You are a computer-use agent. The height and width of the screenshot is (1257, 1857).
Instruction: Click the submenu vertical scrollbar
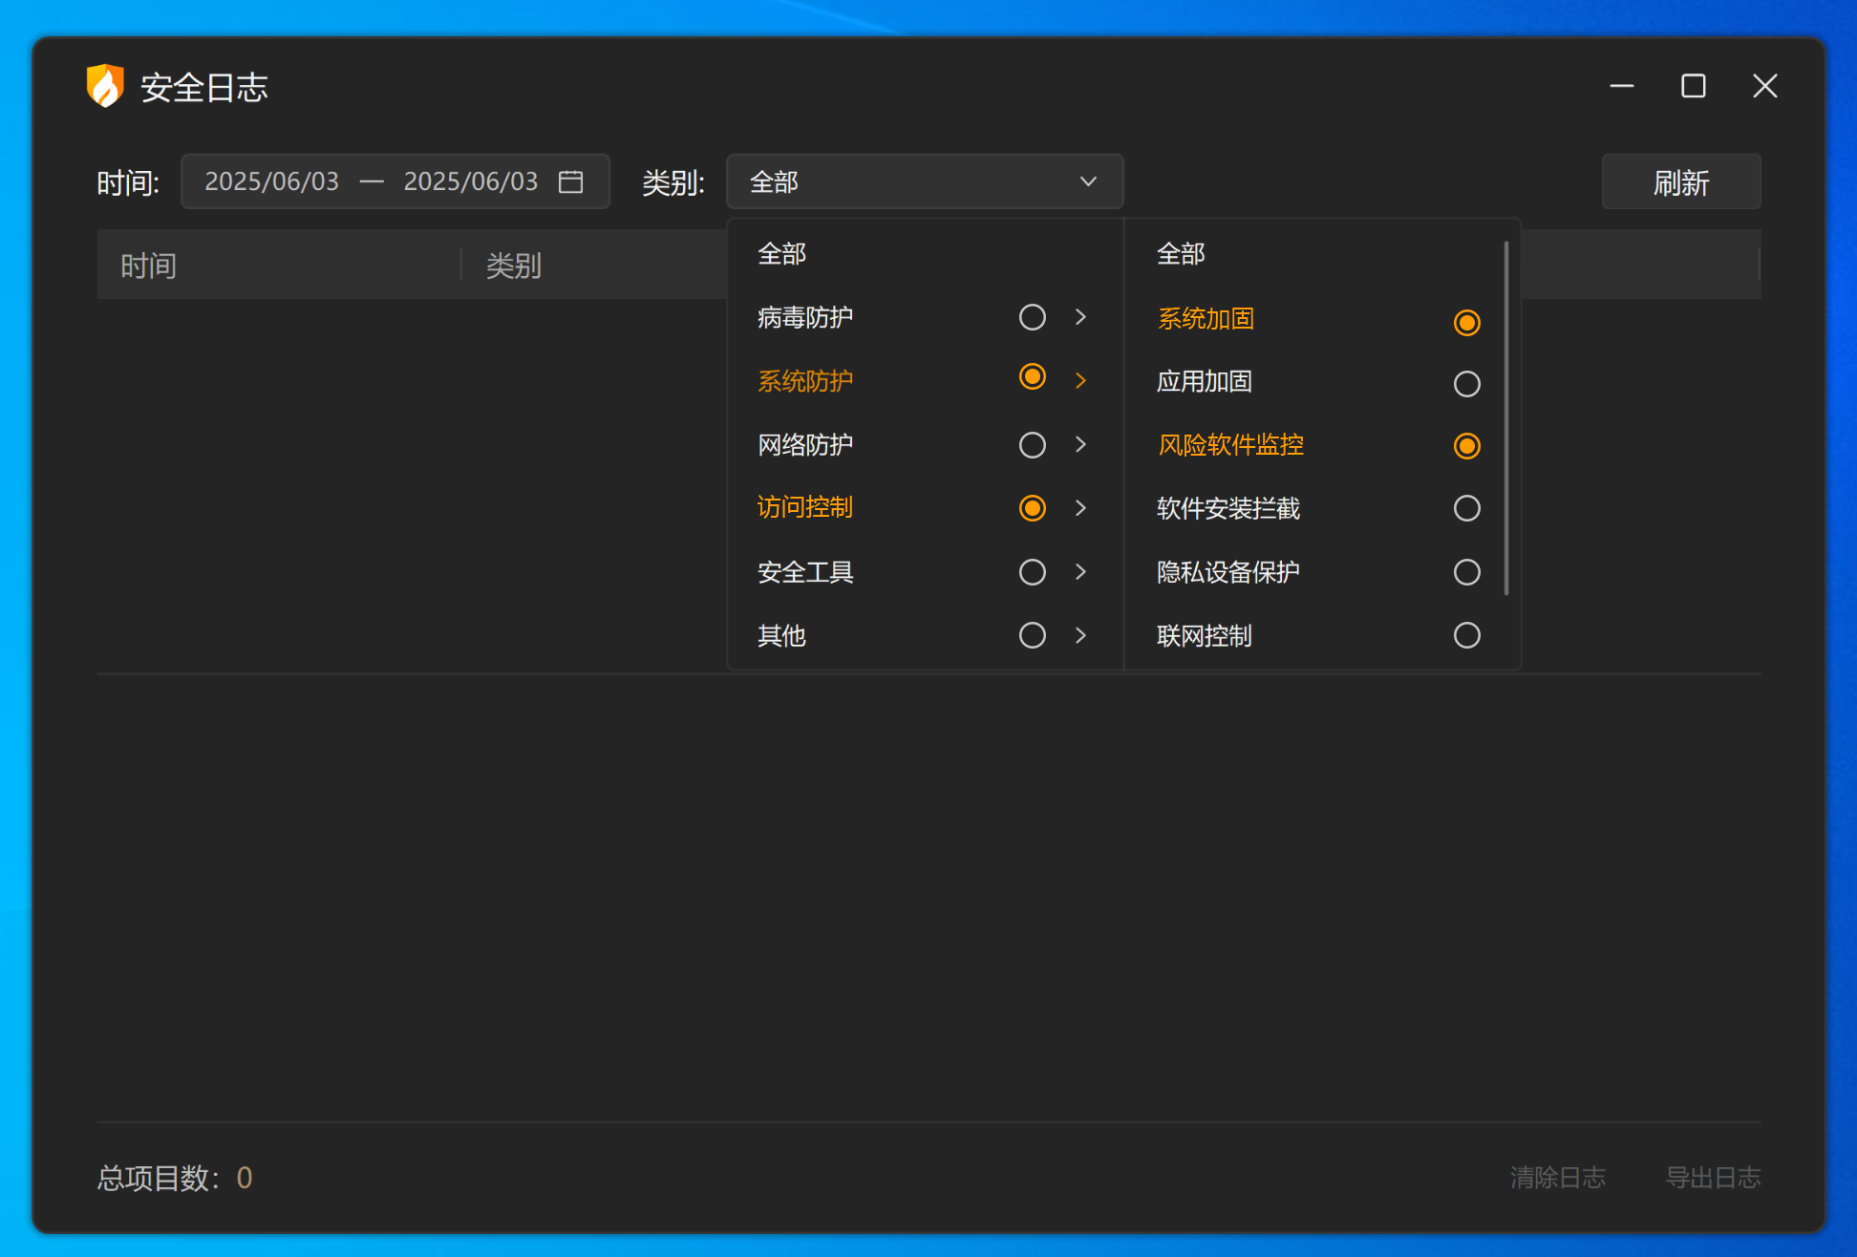1506,420
